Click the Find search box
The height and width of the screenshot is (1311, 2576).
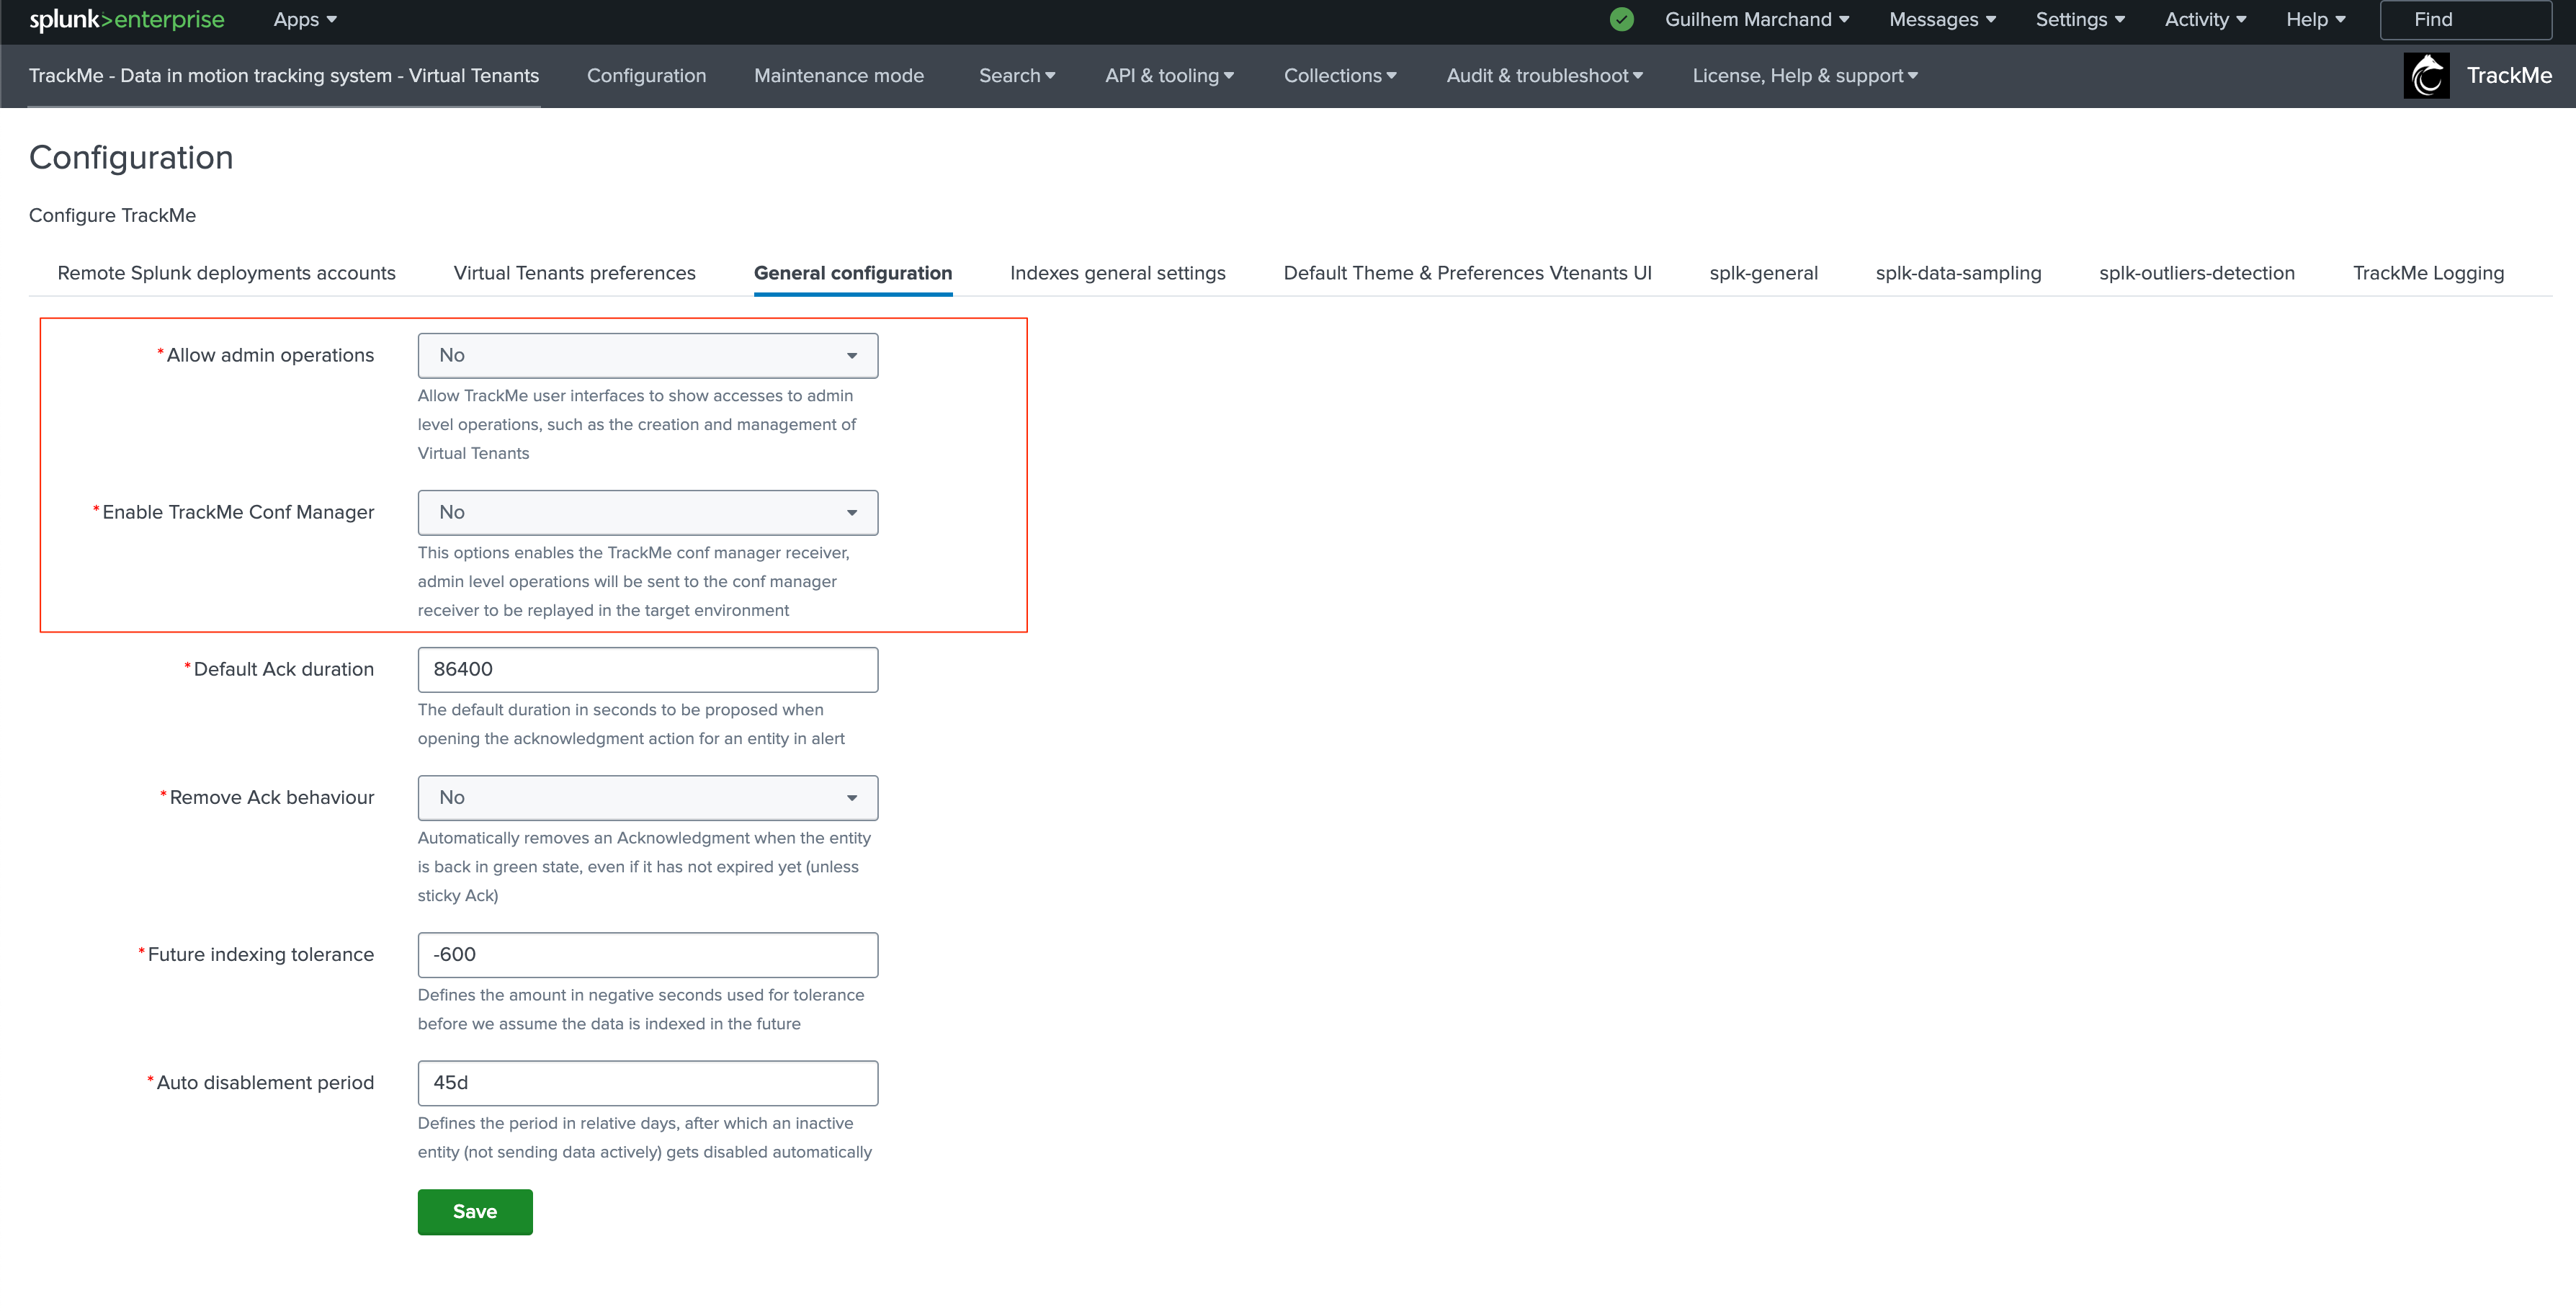(2464, 19)
